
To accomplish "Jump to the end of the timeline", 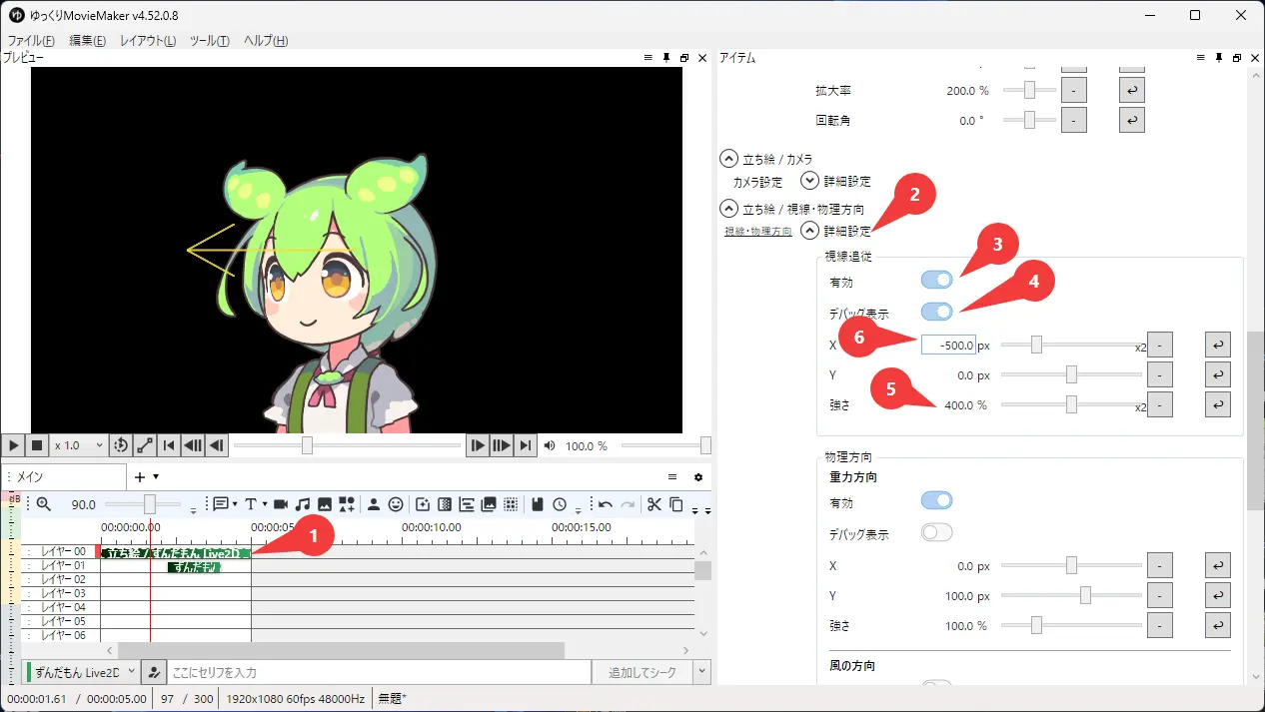I will [x=526, y=445].
